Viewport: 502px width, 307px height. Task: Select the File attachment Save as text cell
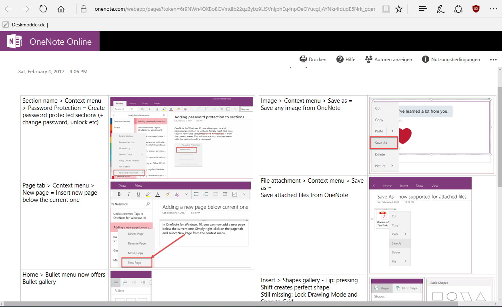pyautogui.click(x=312, y=188)
